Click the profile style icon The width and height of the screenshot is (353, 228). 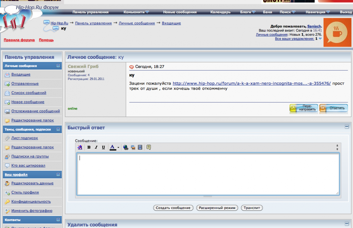click(x=7, y=193)
